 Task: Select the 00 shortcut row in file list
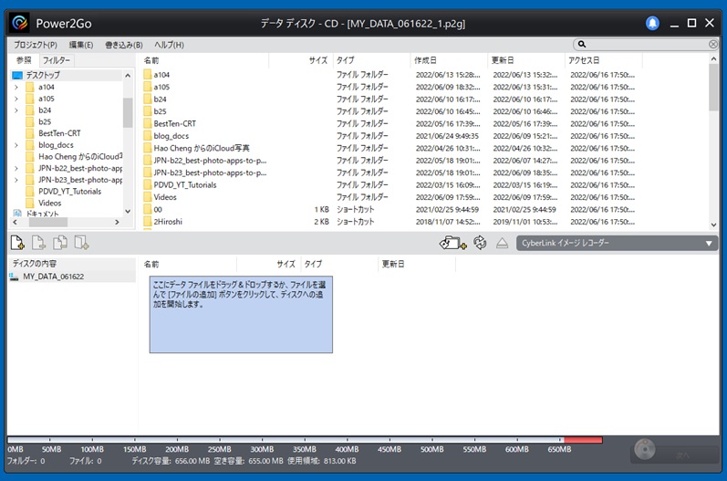[x=389, y=209]
